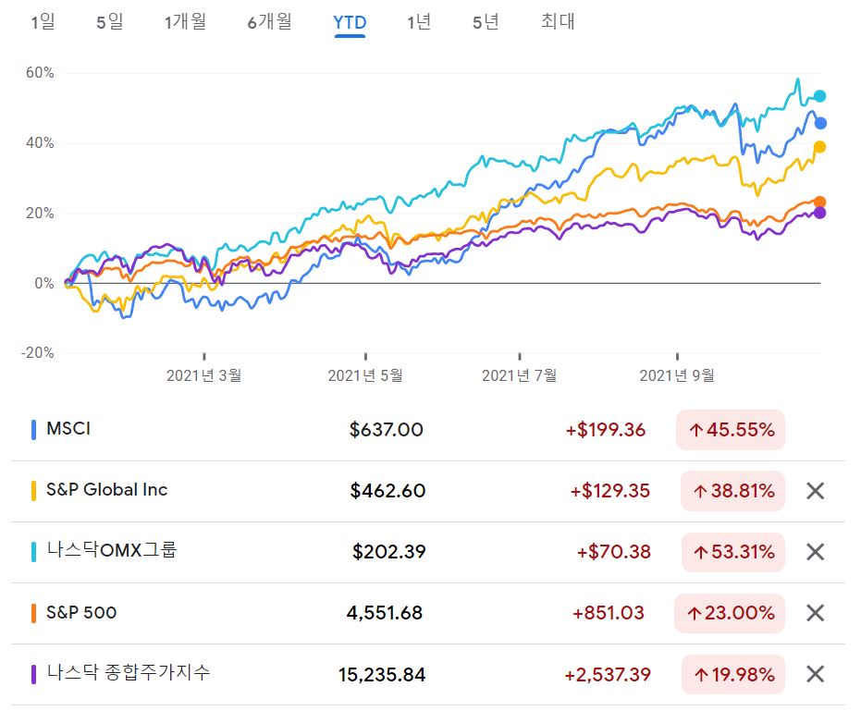Click the -20% y-axis label
861x711 pixels.
[x=37, y=352]
